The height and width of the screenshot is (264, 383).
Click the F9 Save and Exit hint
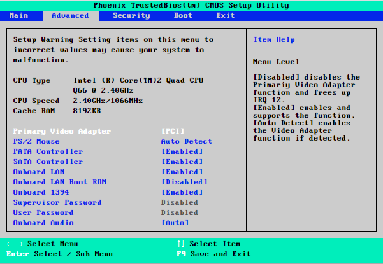click(213, 254)
